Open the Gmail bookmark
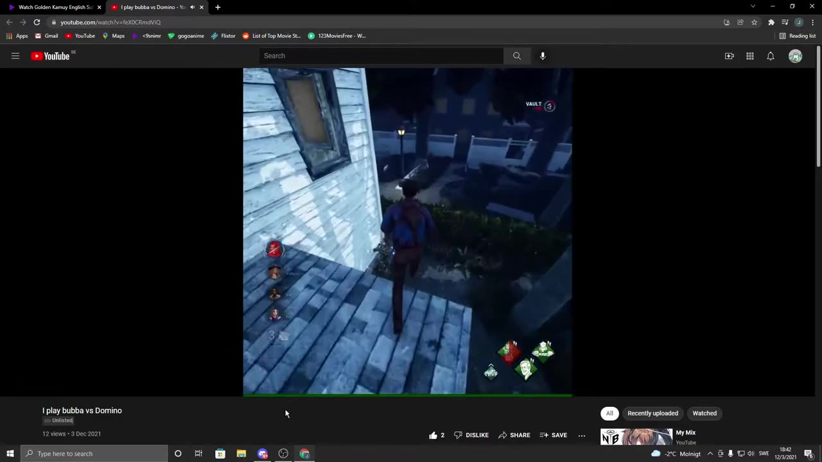This screenshot has height=462, width=822. (x=46, y=36)
